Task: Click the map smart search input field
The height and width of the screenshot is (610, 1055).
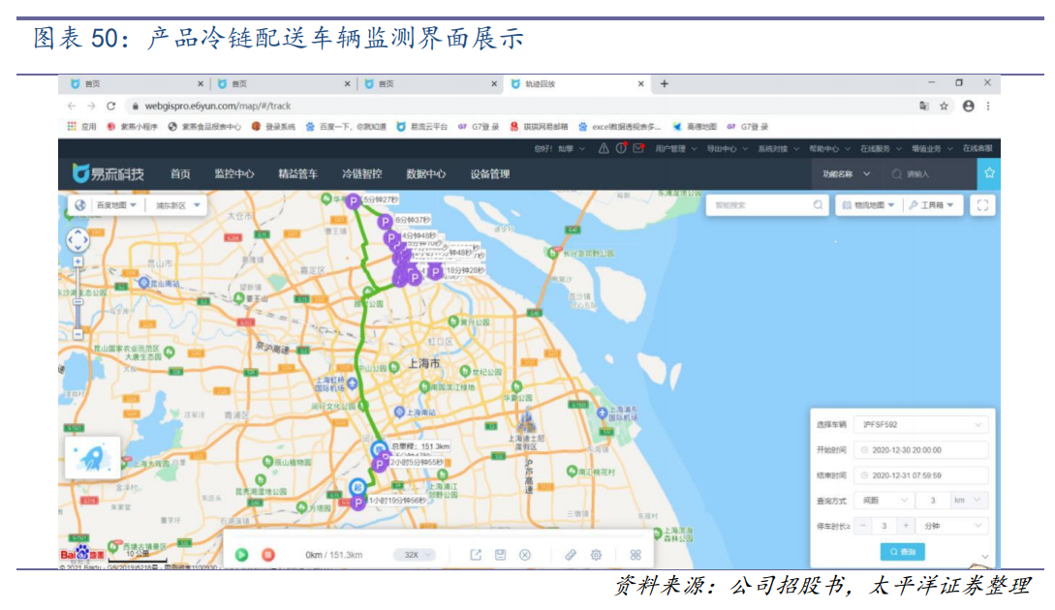Action: pyautogui.click(x=760, y=205)
